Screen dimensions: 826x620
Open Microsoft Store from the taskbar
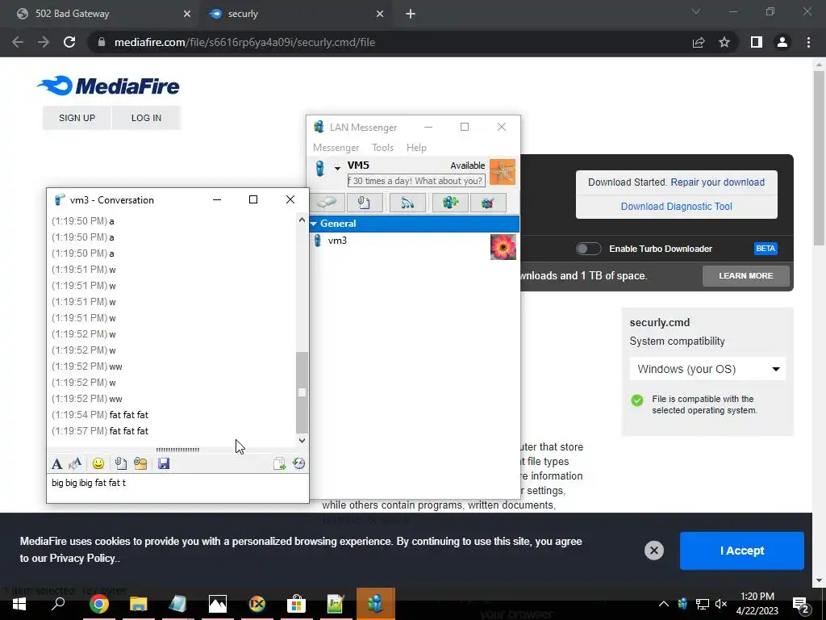click(x=296, y=604)
